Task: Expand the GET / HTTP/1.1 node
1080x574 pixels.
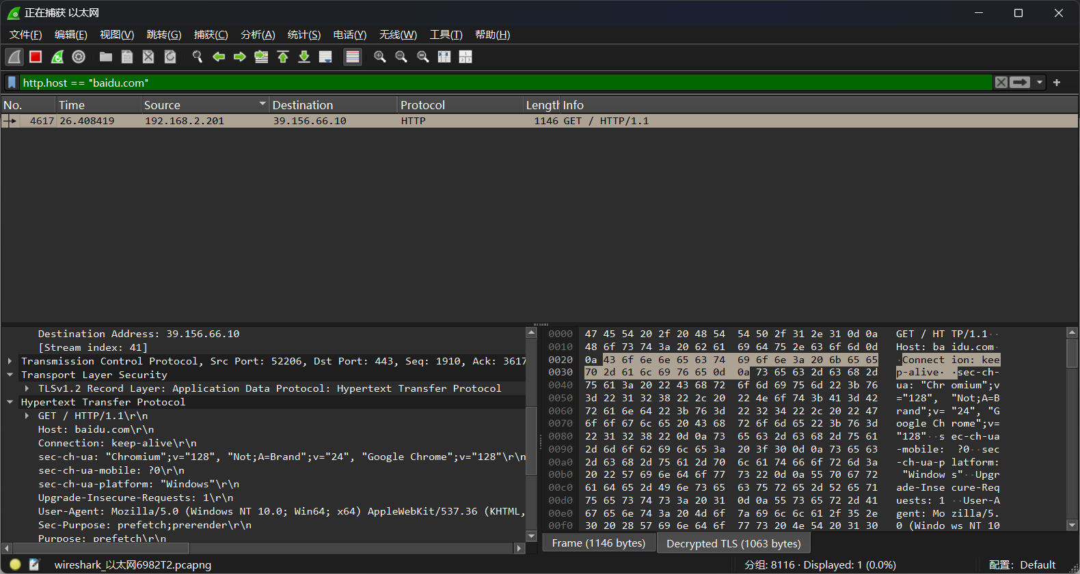Action: pyautogui.click(x=27, y=416)
